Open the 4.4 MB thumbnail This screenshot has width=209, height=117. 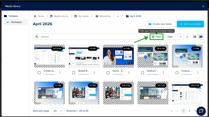click(118, 56)
